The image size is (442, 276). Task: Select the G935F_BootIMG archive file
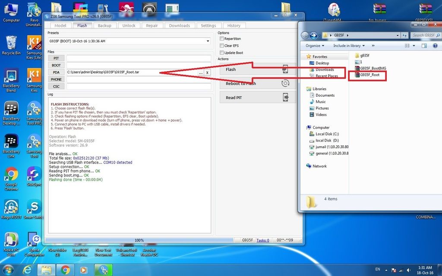click(x=370, y=69)
